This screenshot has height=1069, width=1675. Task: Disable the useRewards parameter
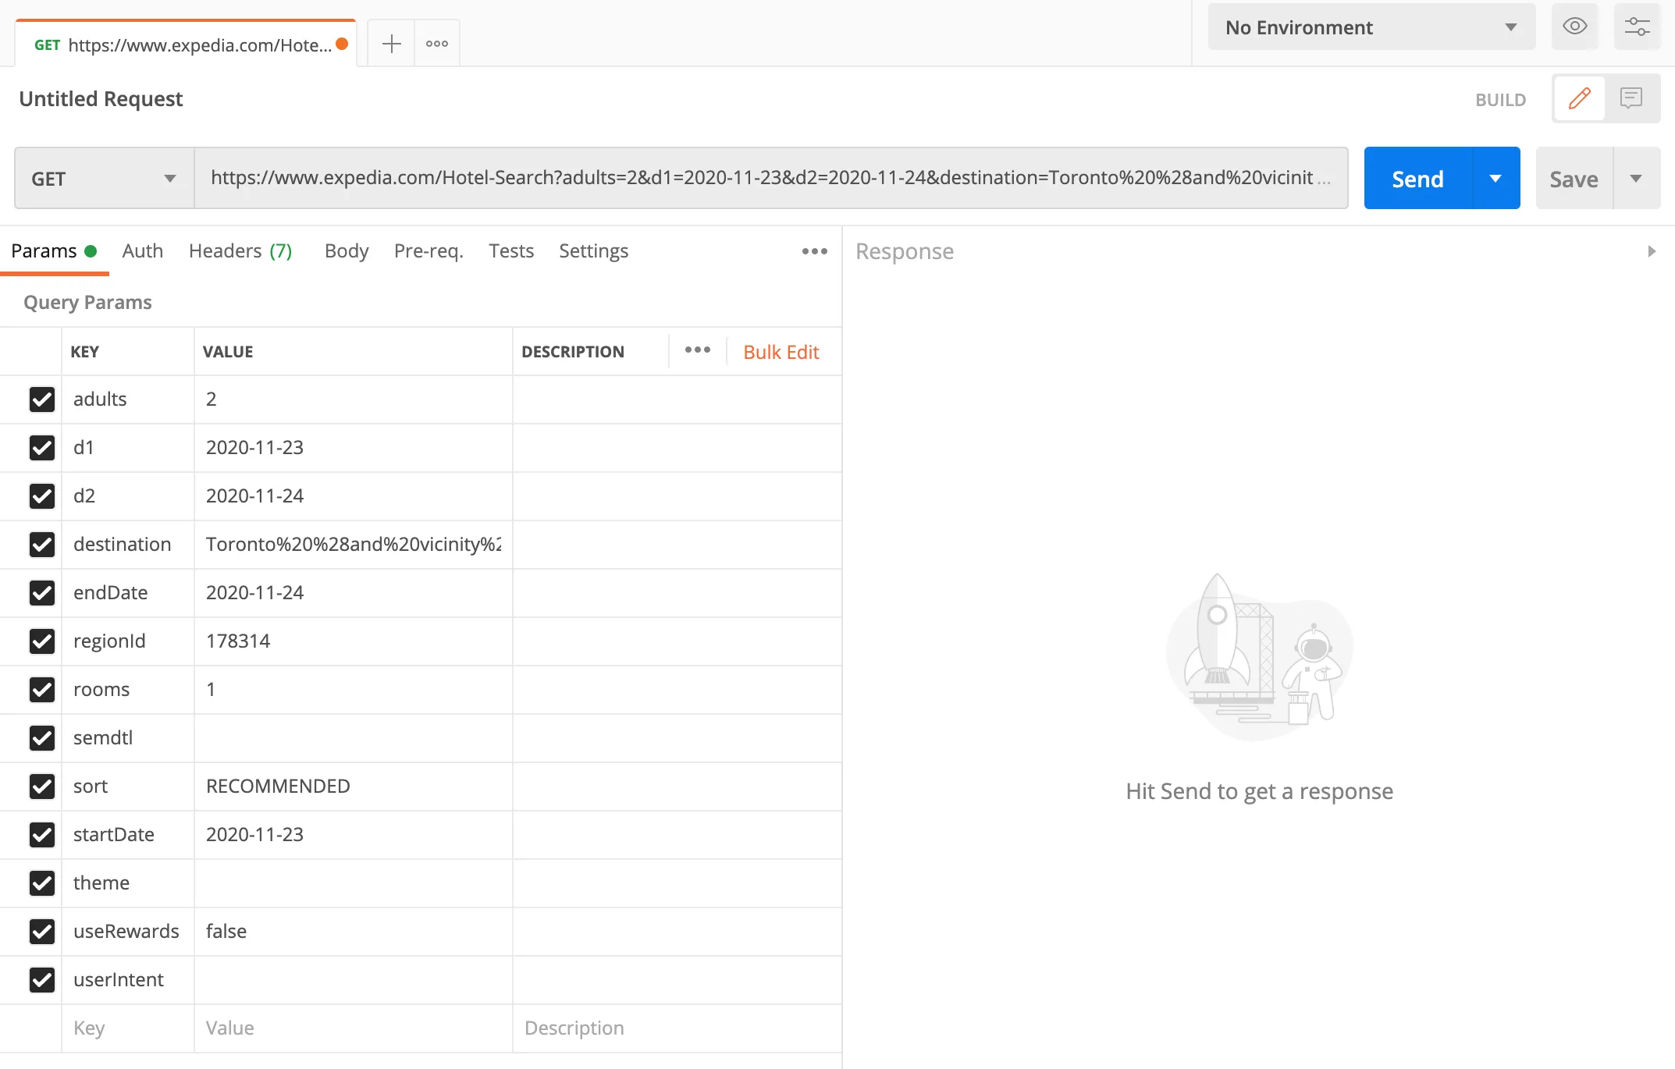pyautogui.click(x=42, y=932)
